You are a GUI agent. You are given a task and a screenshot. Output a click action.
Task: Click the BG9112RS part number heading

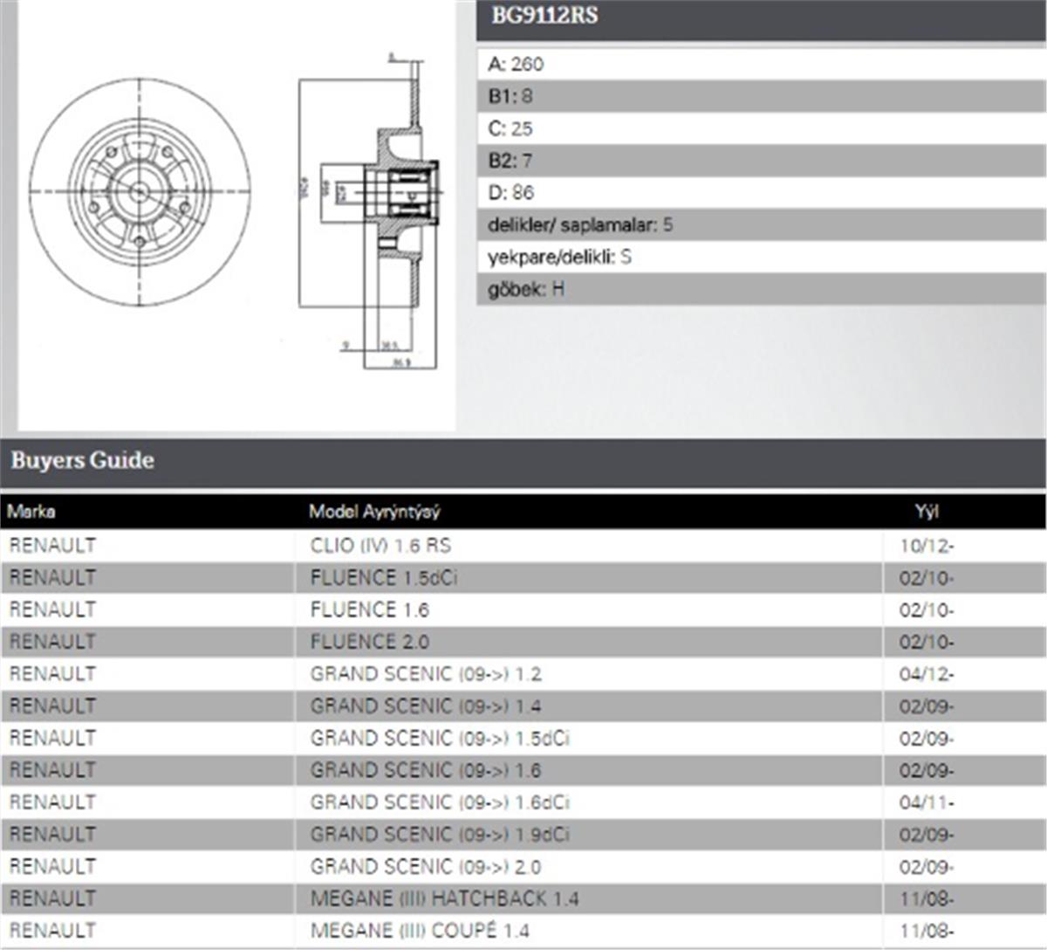[544, 16]
